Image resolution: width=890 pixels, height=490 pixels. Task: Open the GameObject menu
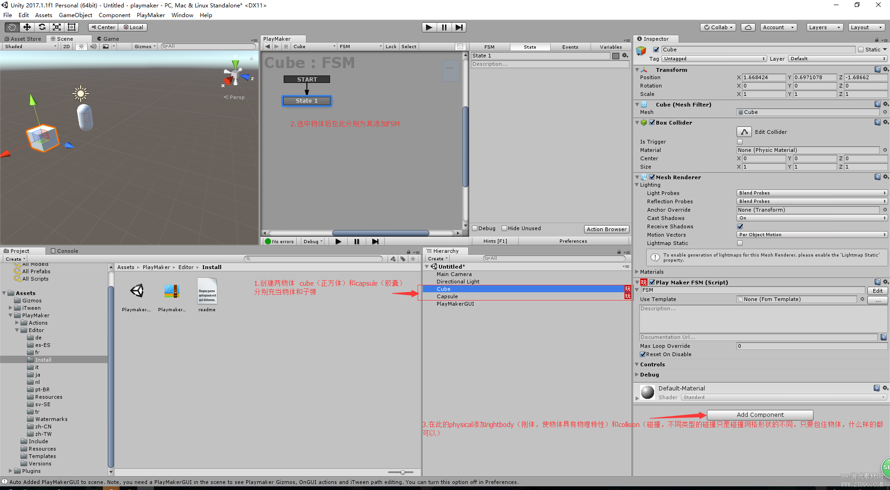point(76,15)
